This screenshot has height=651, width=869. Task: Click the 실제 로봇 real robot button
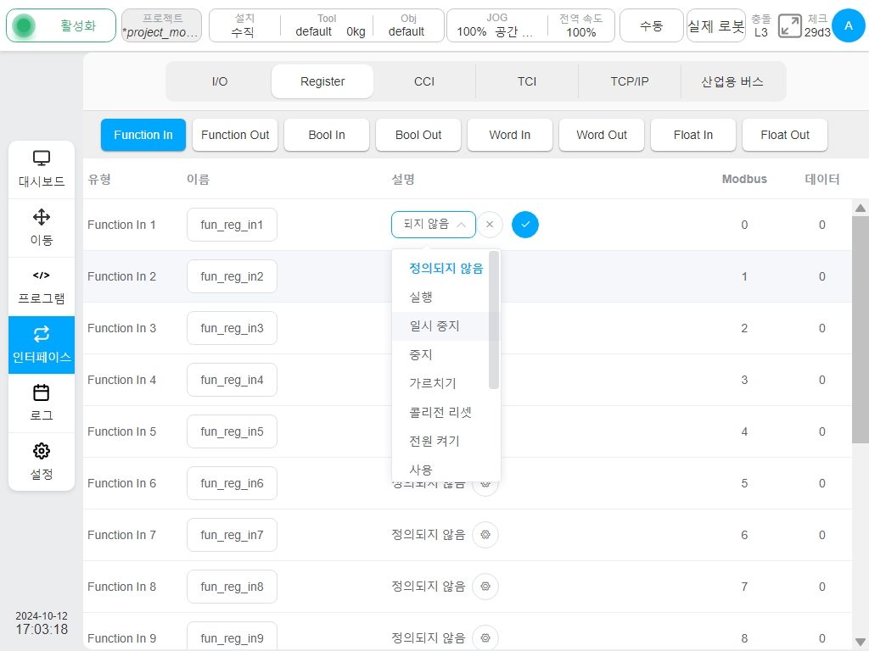[x=716, y=25]
